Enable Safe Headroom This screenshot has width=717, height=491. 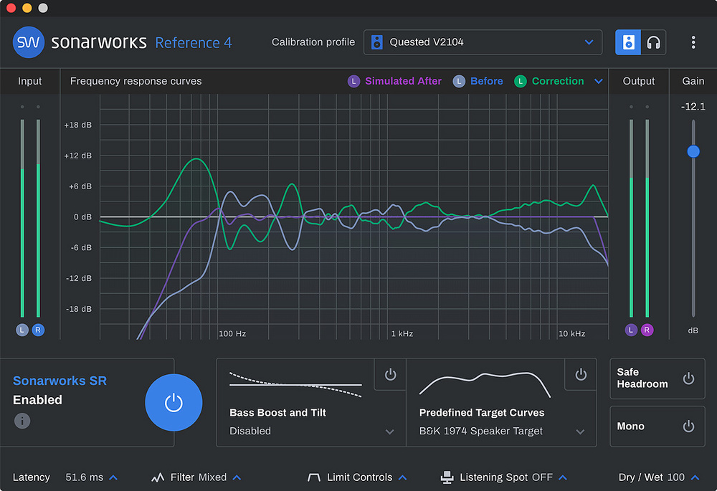point(688,378)
